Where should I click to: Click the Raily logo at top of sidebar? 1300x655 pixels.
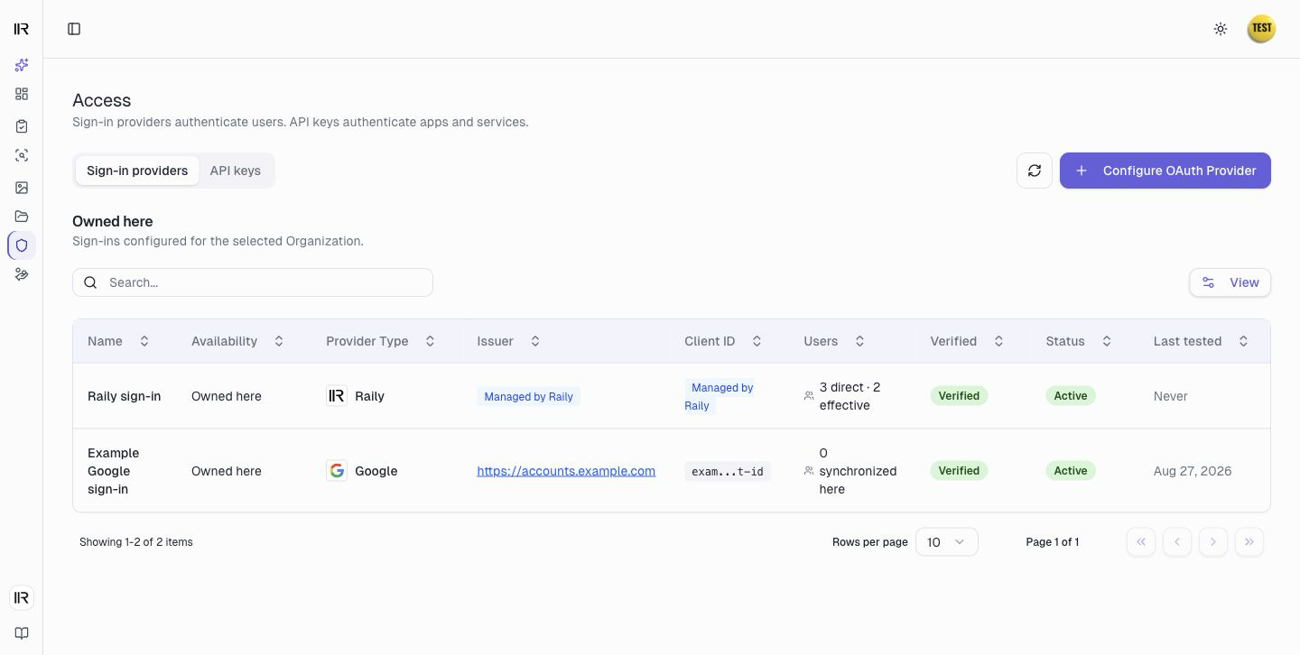(22, 29)
